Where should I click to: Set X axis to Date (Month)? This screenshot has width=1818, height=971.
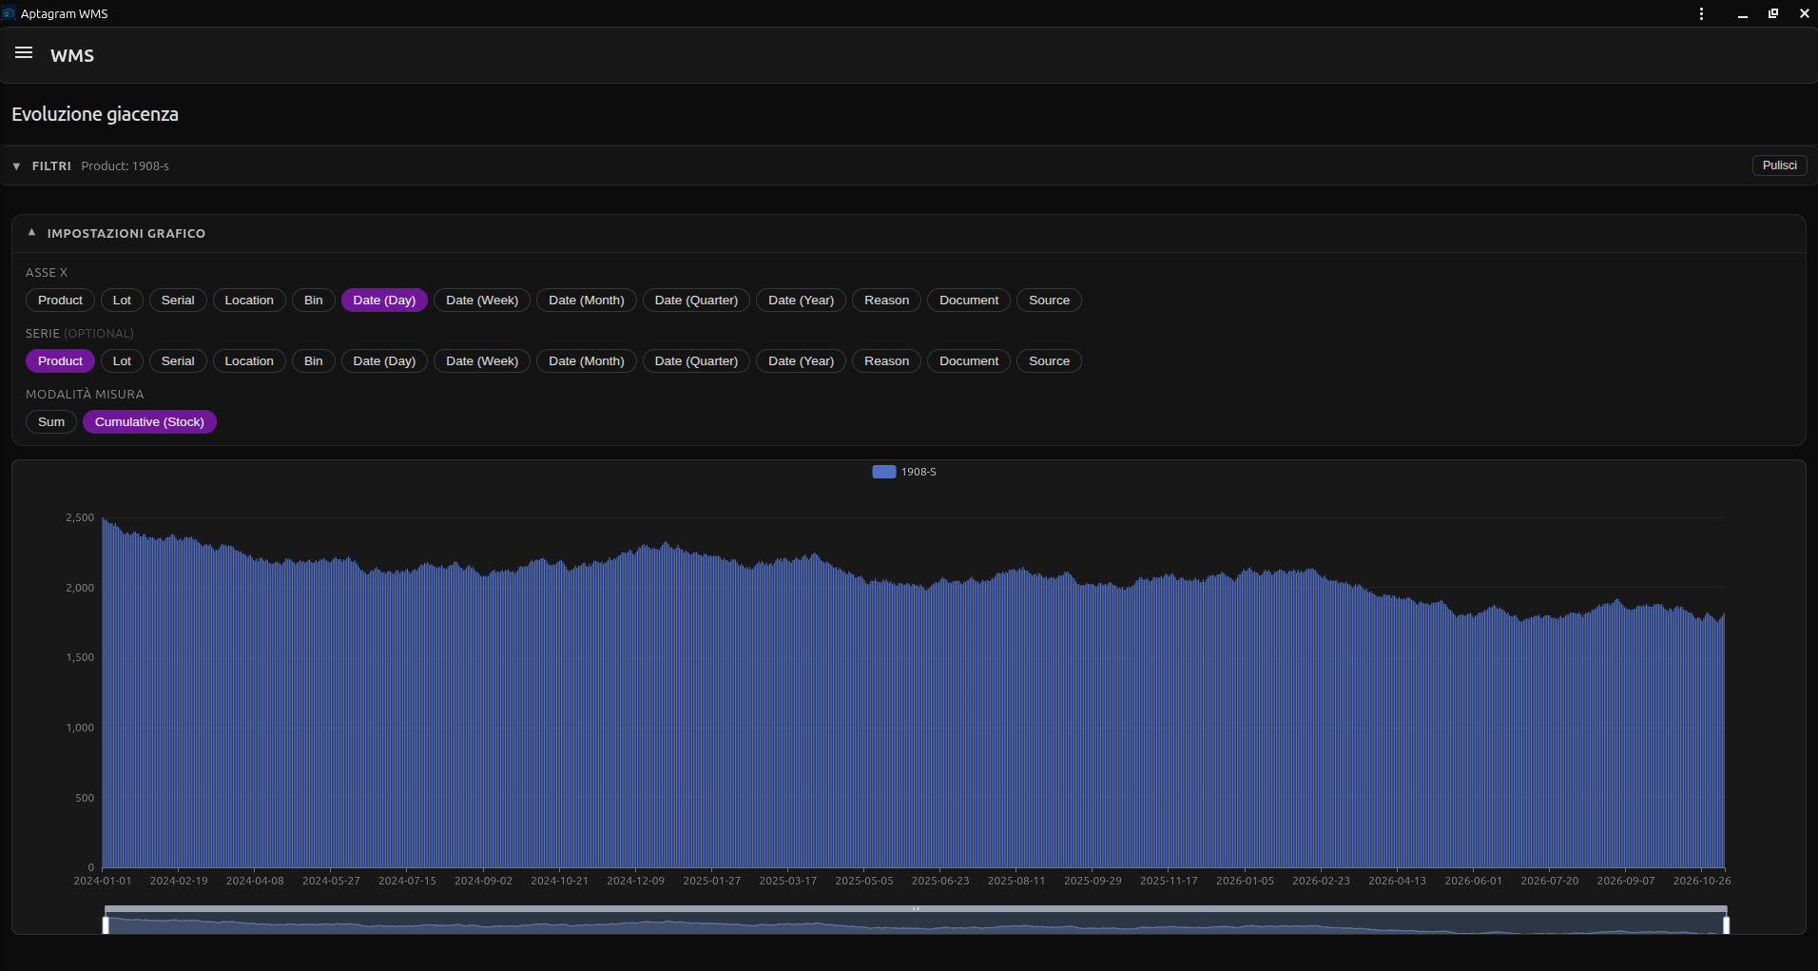(586, 301)
